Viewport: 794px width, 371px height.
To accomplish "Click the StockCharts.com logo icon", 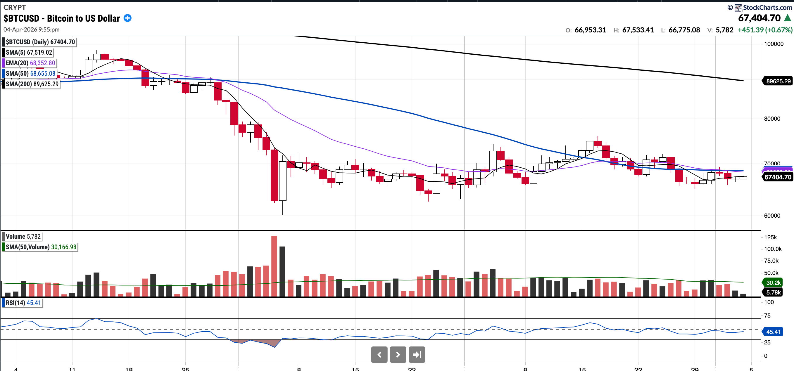I will (738, 8).
